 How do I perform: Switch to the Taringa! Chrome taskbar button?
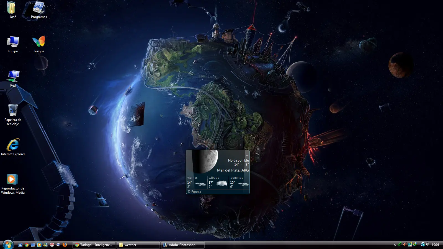click(94, 245)
